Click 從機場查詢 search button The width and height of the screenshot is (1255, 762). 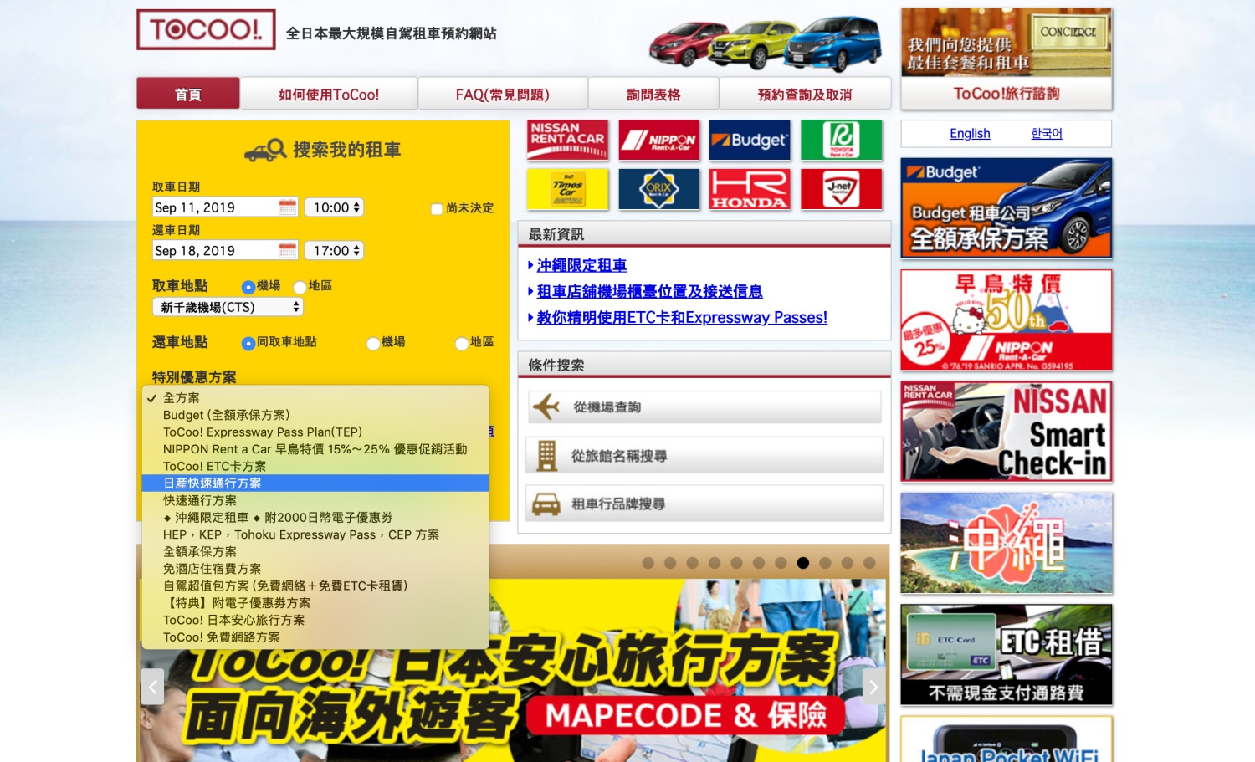pyautogui.click(x=704, y=407)
